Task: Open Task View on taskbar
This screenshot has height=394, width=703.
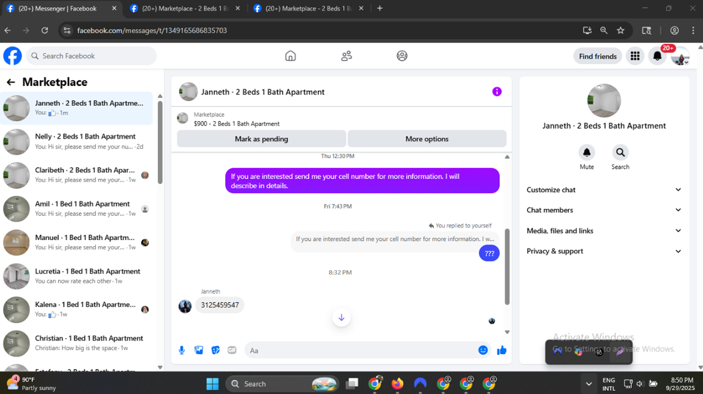Action: (351, 384)
